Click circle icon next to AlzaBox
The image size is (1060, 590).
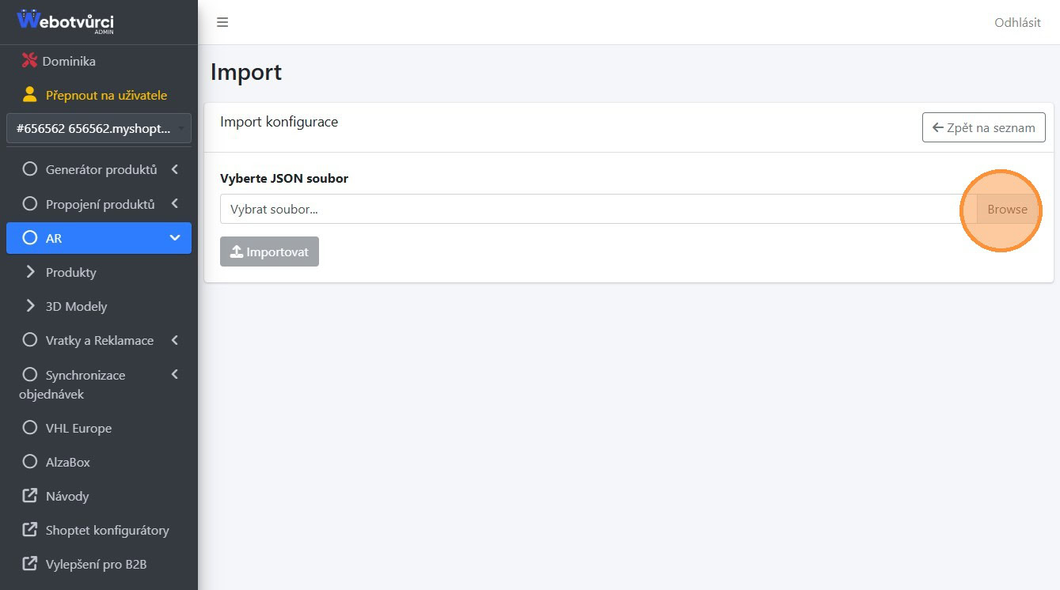30,461
